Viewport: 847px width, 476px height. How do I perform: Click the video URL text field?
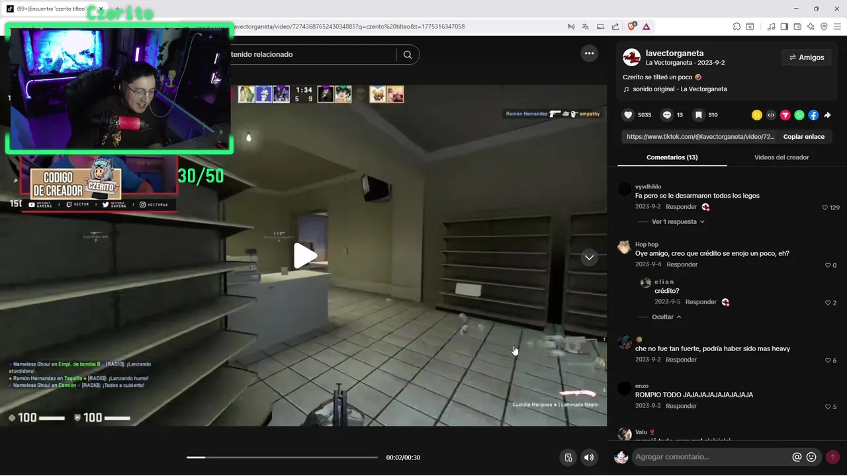(x=700, y=137)
